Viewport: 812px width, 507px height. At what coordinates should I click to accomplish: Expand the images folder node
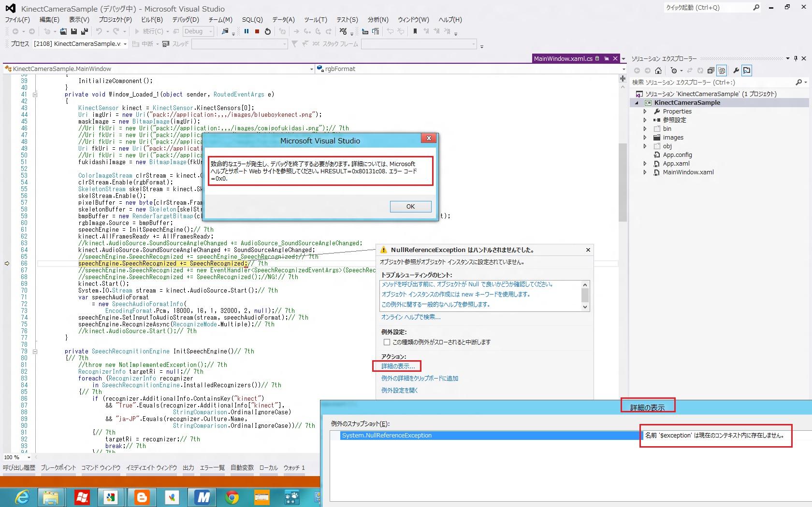[645, 138]
